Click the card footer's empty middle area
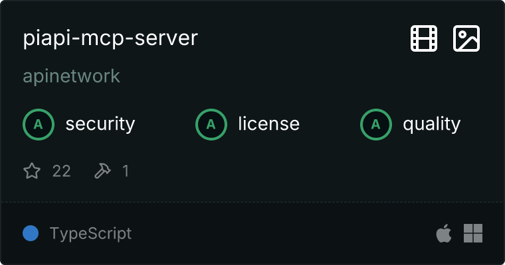Viewport: 505px width, 265px height. tap(279, 233)
